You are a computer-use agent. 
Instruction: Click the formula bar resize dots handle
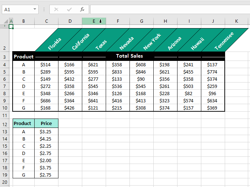coord(44,10)
